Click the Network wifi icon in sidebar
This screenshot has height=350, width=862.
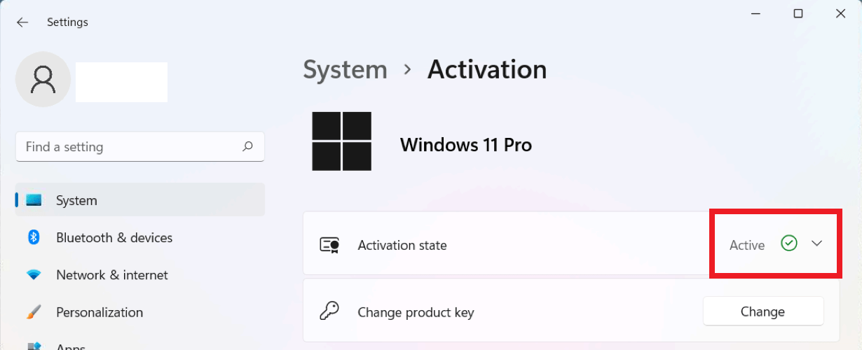[x=34, y=275]
